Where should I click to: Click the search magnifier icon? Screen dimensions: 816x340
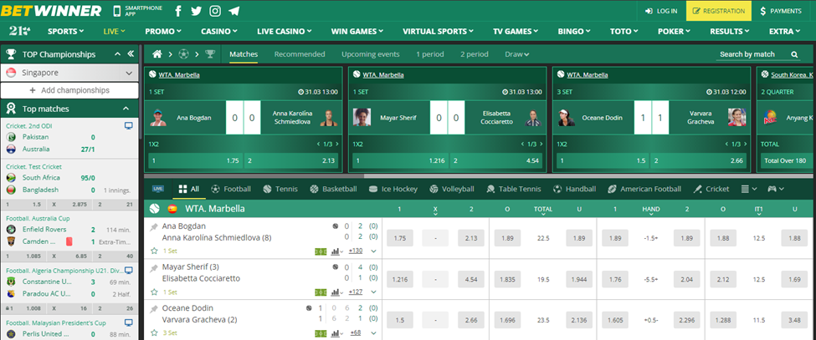coord(795,54)
